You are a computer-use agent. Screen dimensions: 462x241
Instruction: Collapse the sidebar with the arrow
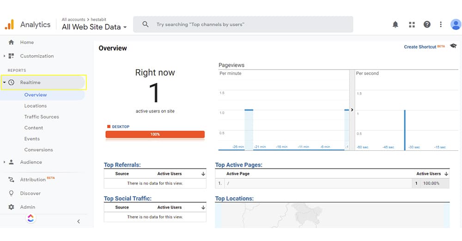79,222
